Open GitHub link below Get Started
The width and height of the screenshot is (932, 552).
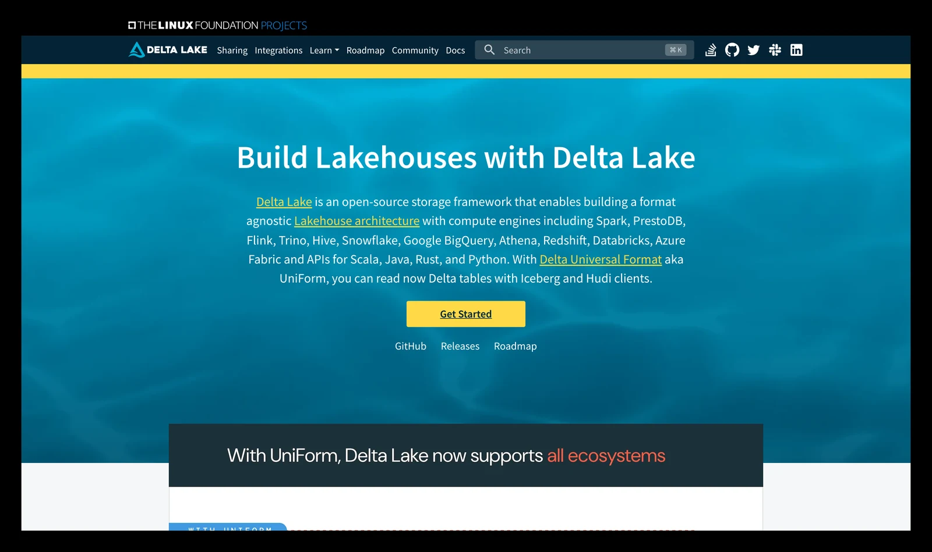pyautogui.click(x=411, y=346)
